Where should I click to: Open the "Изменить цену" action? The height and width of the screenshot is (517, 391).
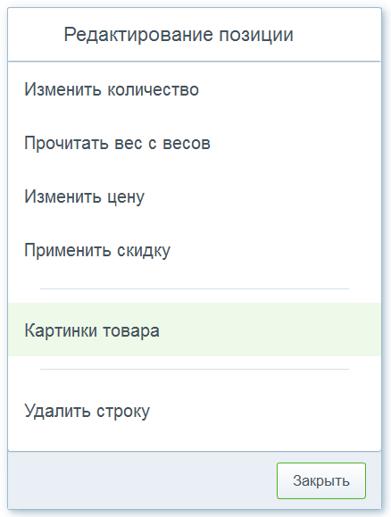point(195,196)
